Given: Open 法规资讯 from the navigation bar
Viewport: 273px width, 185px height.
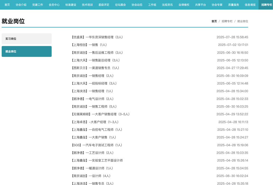Looking at the screenshot, I should click(x=167, y=5).
